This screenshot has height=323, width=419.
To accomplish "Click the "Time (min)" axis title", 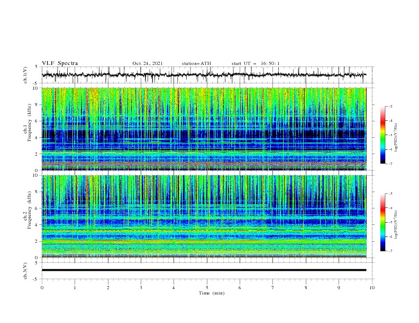I will point(212,293).
